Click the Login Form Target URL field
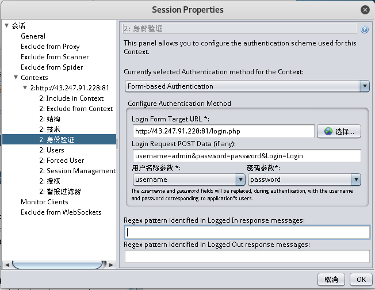 coord(223,131)
